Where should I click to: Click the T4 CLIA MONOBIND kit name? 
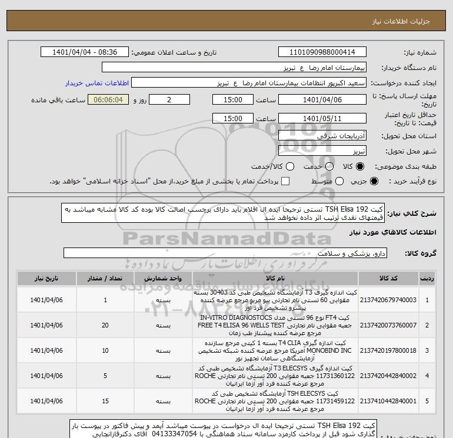tap(275, 350)
